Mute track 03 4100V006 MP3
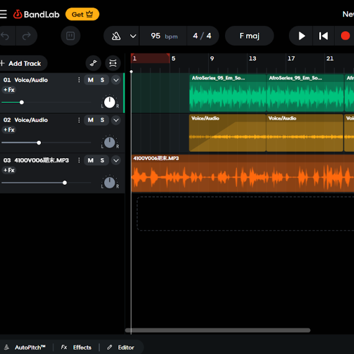This screenshot has height=354, width=354. click(x=91, y=161)
